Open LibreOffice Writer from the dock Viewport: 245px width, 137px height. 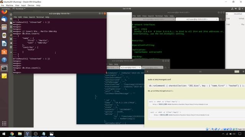(4, 44)
